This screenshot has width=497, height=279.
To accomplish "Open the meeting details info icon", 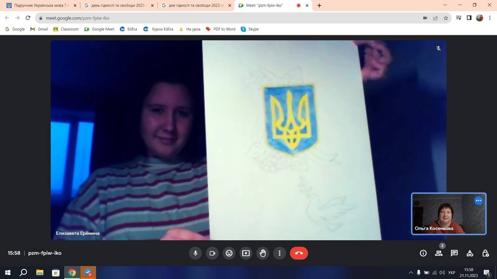I will coord(423,253).
